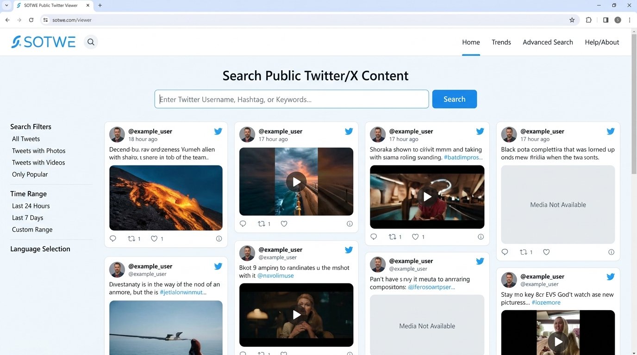The image size is (637, 355).
Task: Retweet the lava photo tweet
Action: coord(131,239)
